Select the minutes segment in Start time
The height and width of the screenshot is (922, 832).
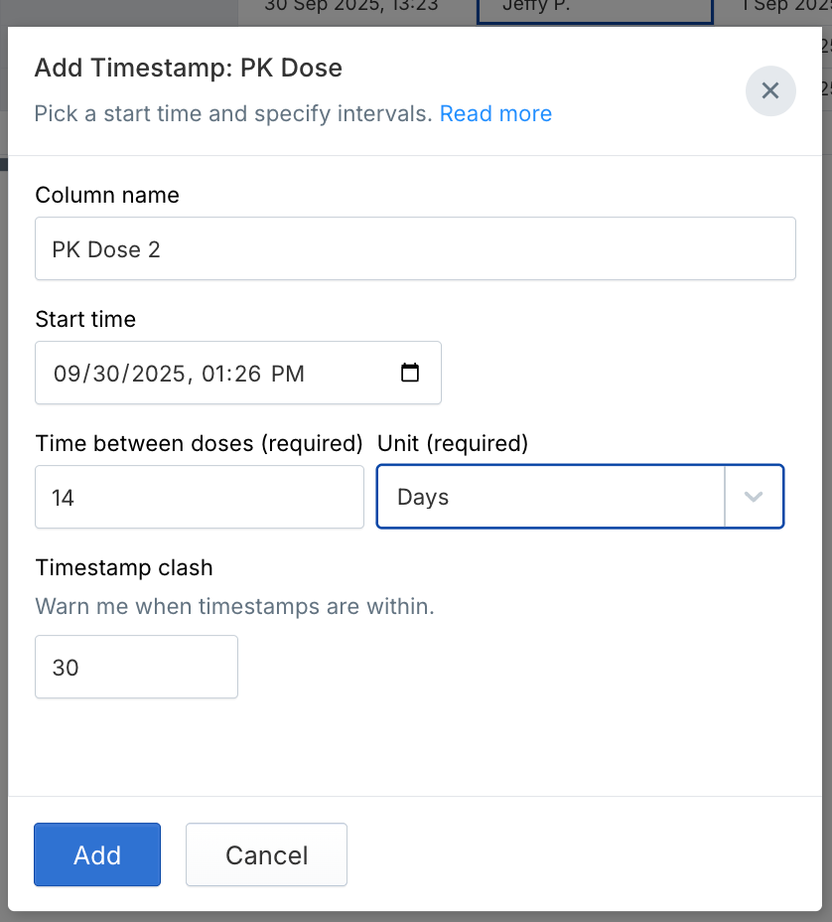[249, 375]
